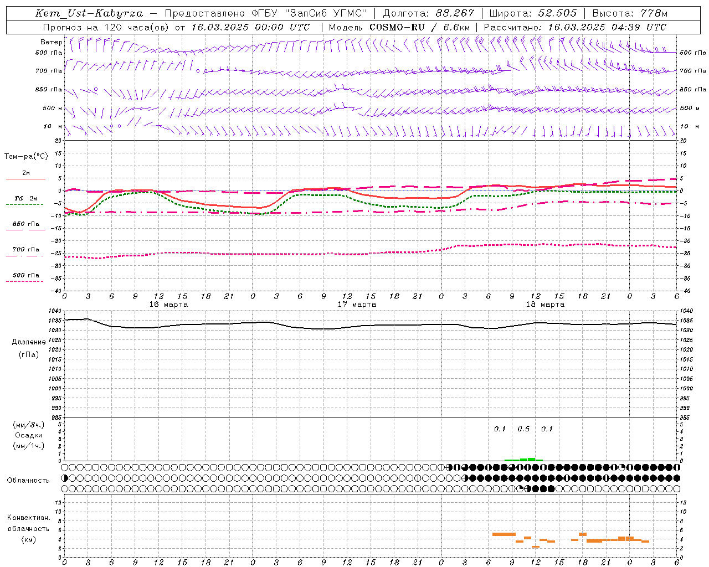Select the 18 марта date label
Viewport: 709px width, 567px height.
click(x=545, y=305)
